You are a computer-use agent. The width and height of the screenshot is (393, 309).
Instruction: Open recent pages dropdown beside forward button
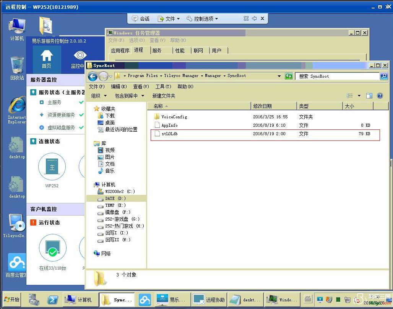(110, 76)
